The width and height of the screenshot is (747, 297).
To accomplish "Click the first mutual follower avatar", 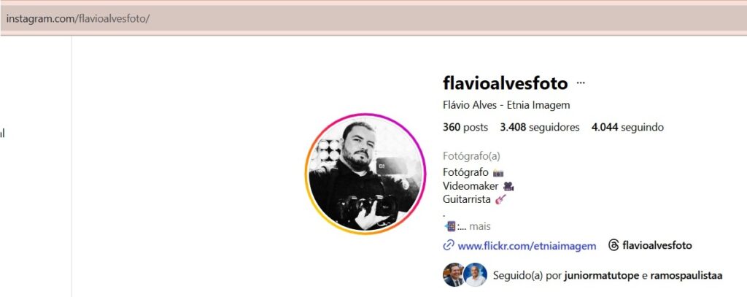I will point(453,274).
